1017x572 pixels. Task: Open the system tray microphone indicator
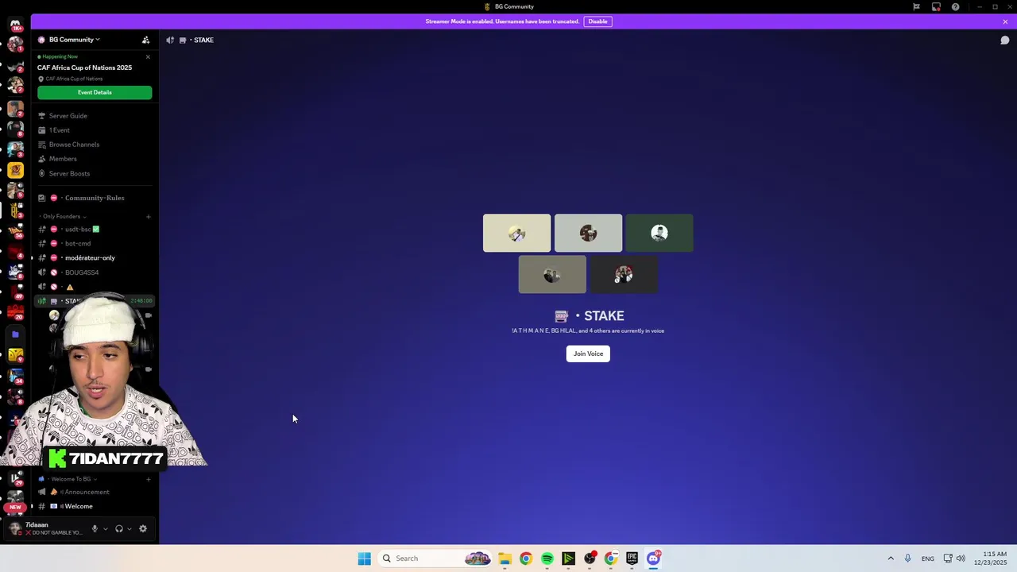(907, 558)
